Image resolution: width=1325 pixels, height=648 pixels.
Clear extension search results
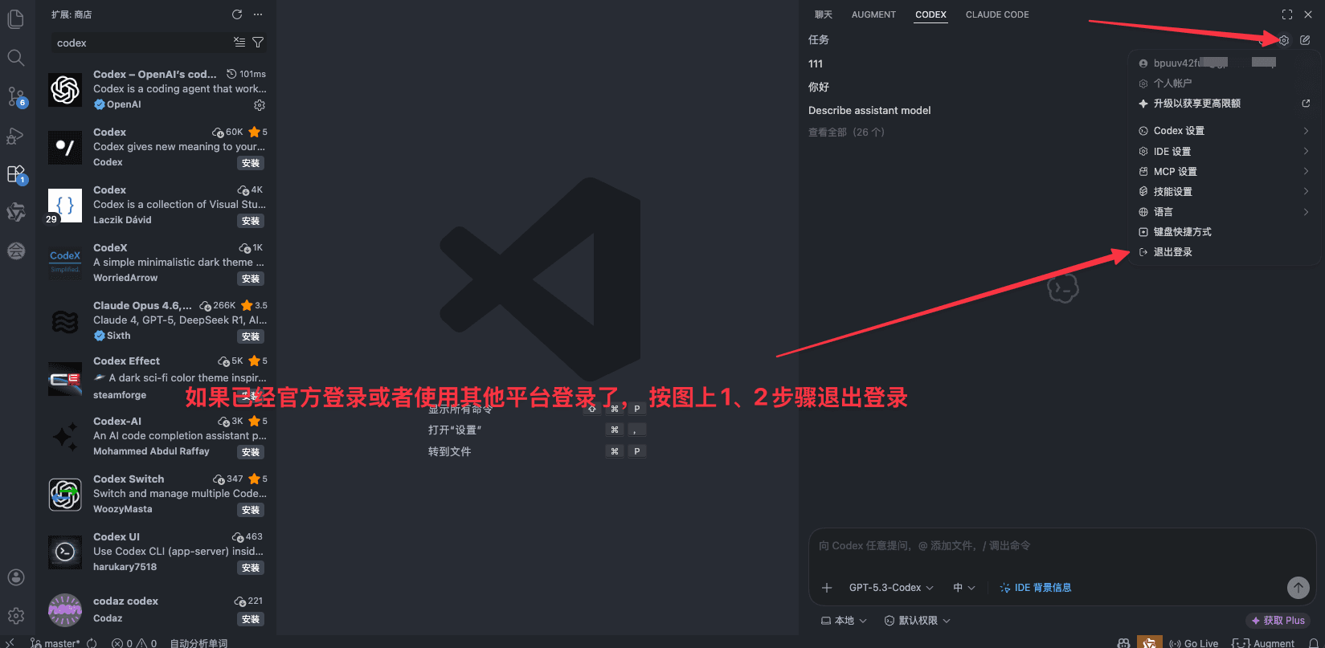tap(239, 42)
